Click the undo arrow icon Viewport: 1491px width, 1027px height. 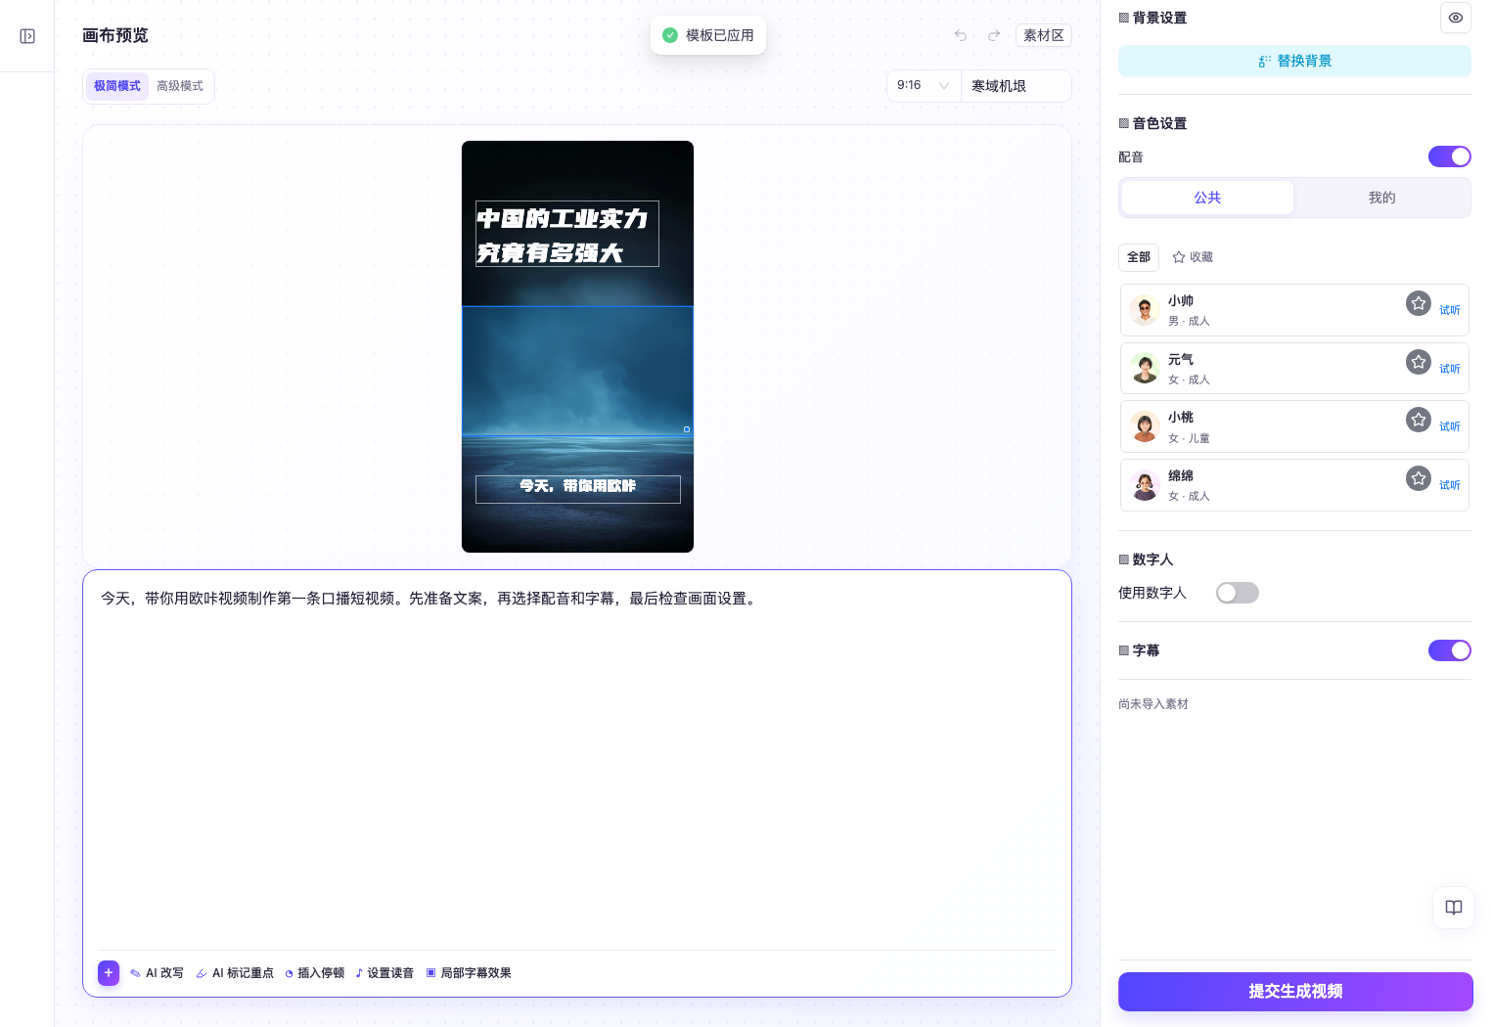tap(961, 35)
